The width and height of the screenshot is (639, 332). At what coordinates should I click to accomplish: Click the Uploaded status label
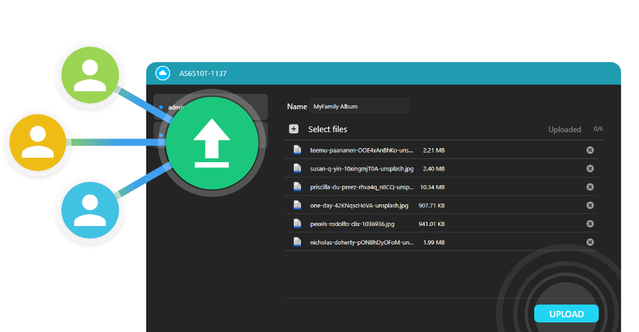[x=564, y=130]
